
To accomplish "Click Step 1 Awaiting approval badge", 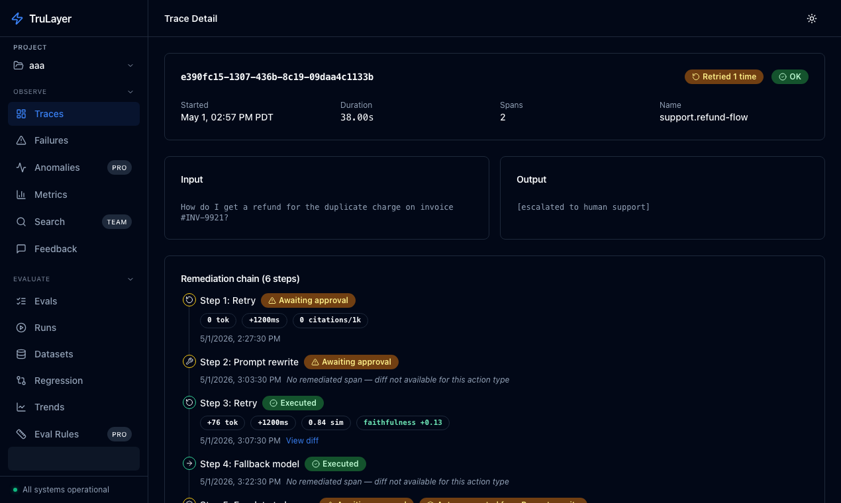I will tap(308, 300).
